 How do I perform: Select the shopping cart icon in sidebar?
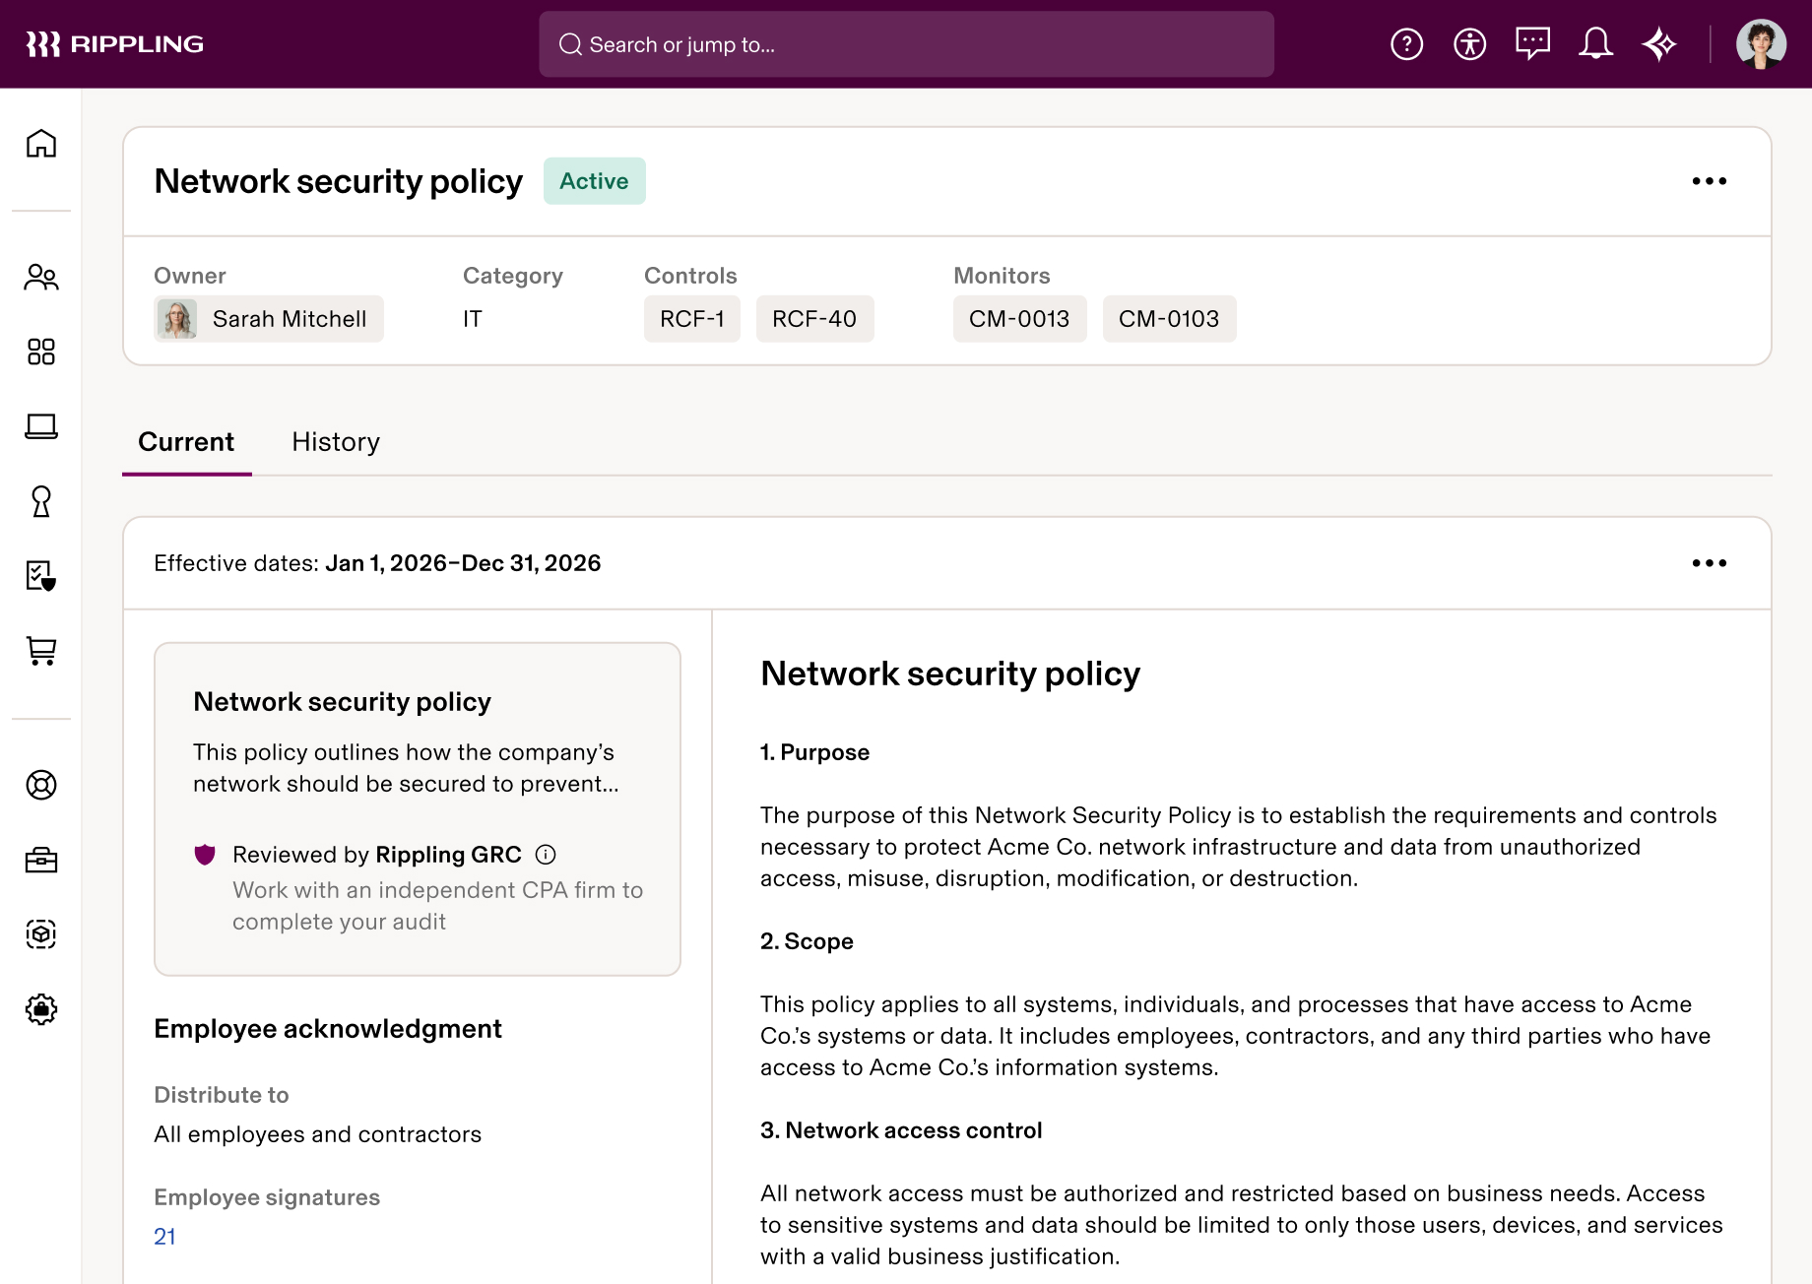point(41,652)
